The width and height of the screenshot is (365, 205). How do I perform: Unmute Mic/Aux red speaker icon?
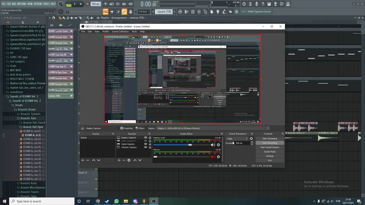pos(213,157)
